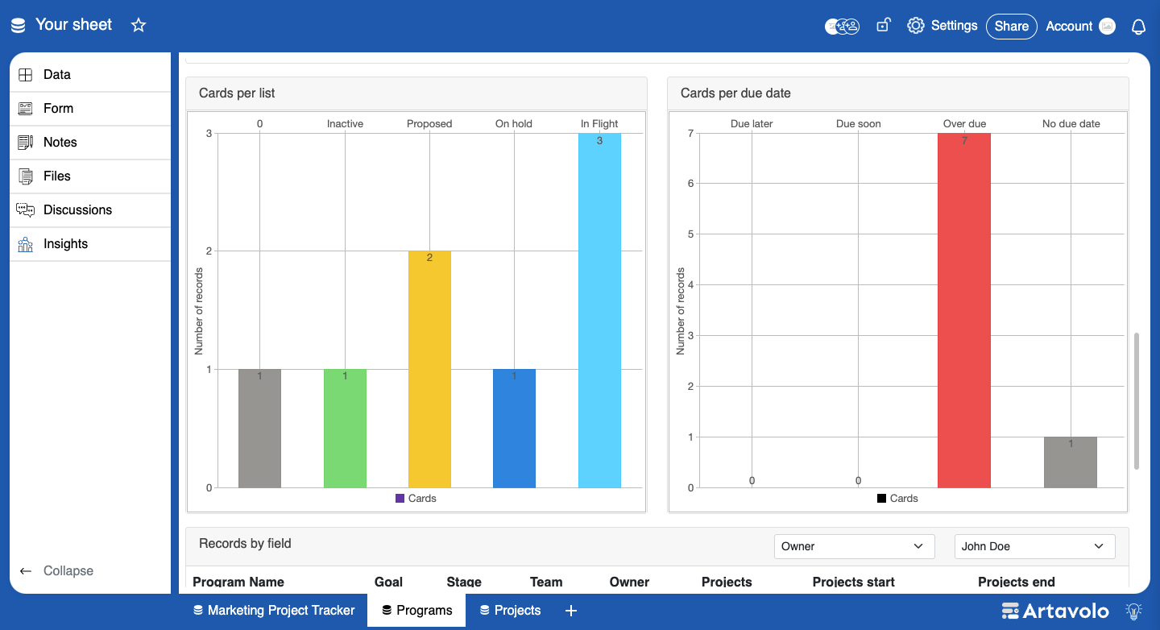Click the vertical page scrollbar
Viewport: 1160px width, 630px height.
point(1137,400)
